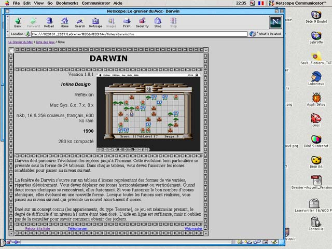Viewport: 332px width, 249px height.
Task: Open the Bookmarks menu
Action: pos(67,3)
